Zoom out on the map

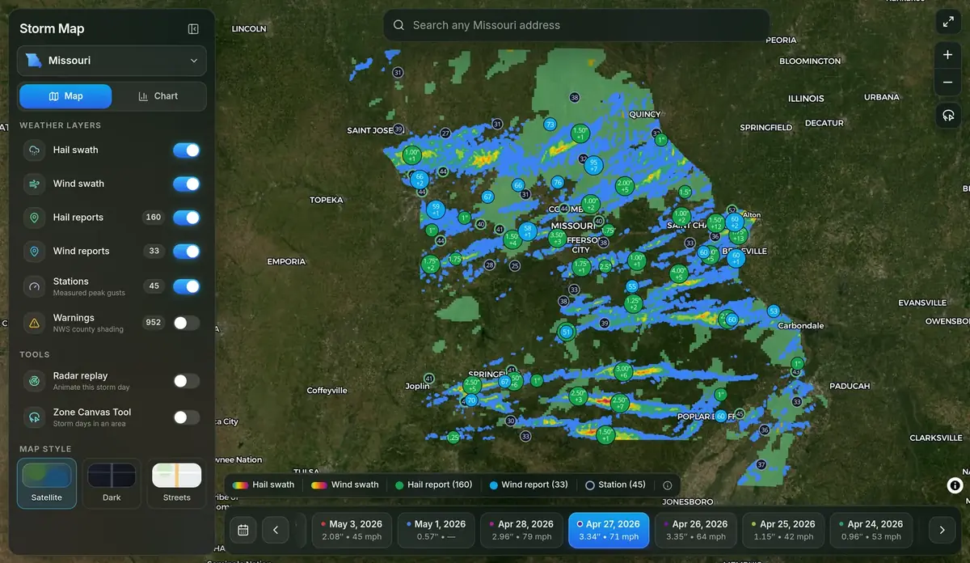pyautogui.click(x=947, y=82)
